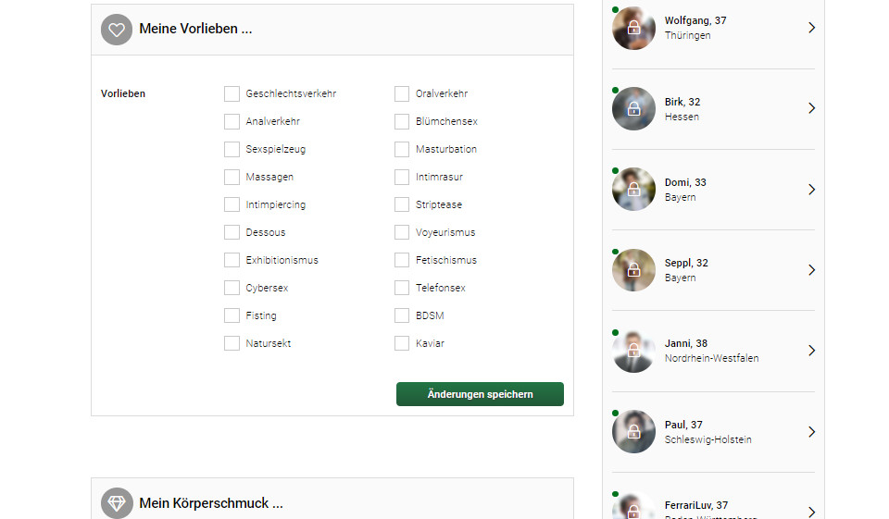Click the lock icon on Birk's photo
Image resolution: width=889 pixels, height=519 pixels.
633,109
